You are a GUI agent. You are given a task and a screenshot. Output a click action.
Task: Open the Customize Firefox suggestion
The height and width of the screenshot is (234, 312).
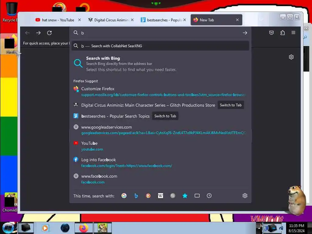coord(160,91)
